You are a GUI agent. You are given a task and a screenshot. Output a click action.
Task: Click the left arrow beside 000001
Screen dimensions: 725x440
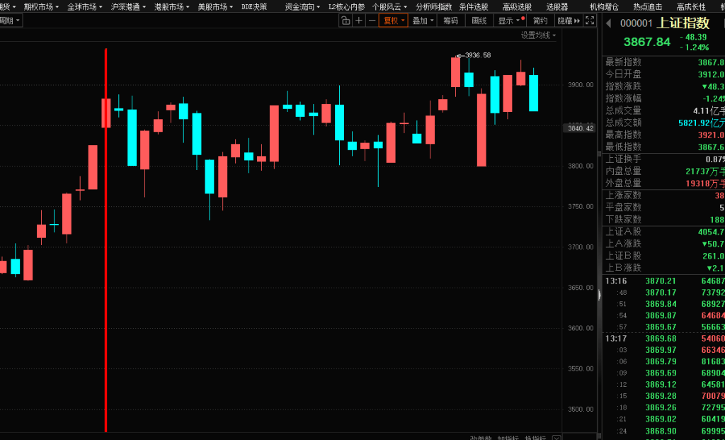(x=607, y=23)
